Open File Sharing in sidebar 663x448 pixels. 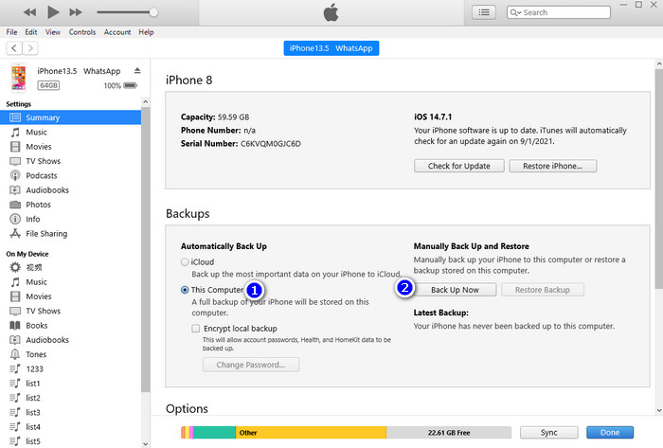pyautogui.click(x=70, y=234)
